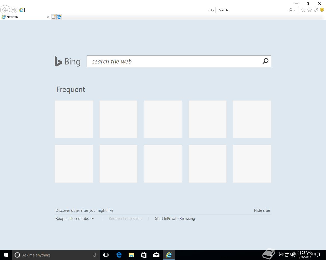
Task: Click the Refresh icon in address bar
Action: (212, 10)
